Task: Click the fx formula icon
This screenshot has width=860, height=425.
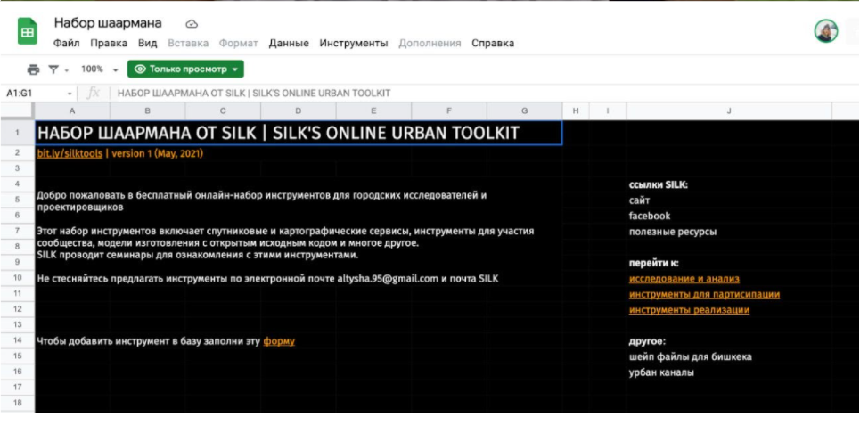Action: [x=94, y=94]
